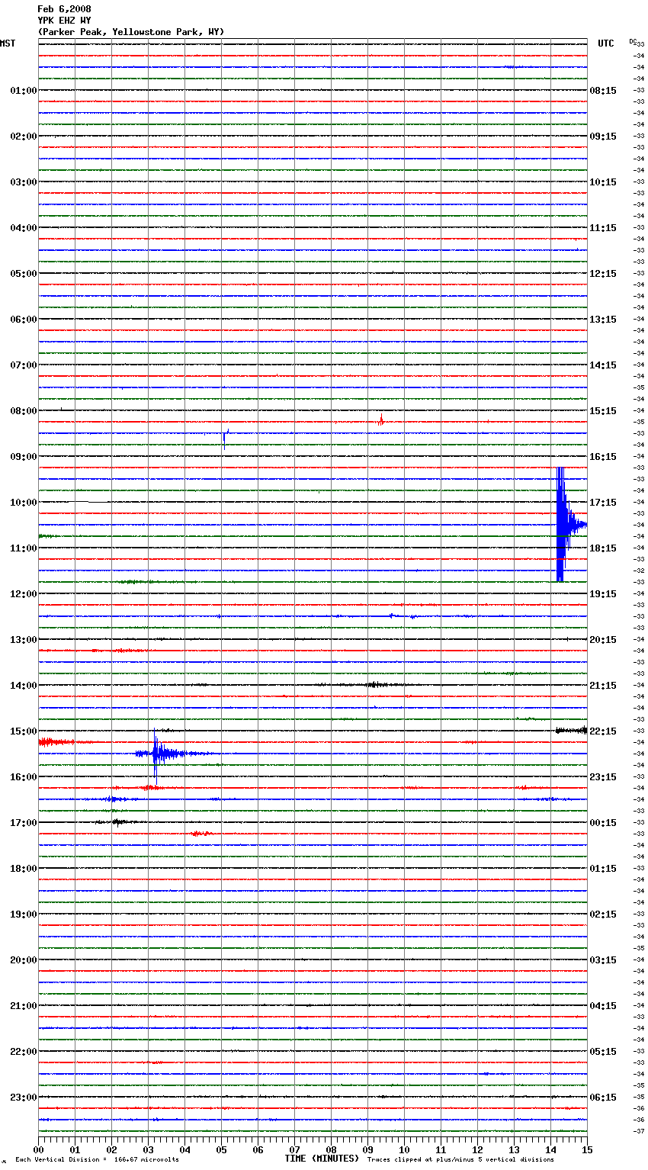The width and height of the screenshot is (648, 1170).
Task: Select the '23:00' MST time label
Action: [24, 1098]
